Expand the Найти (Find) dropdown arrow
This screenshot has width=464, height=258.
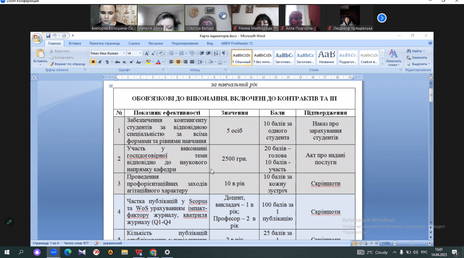click(424, 51)
